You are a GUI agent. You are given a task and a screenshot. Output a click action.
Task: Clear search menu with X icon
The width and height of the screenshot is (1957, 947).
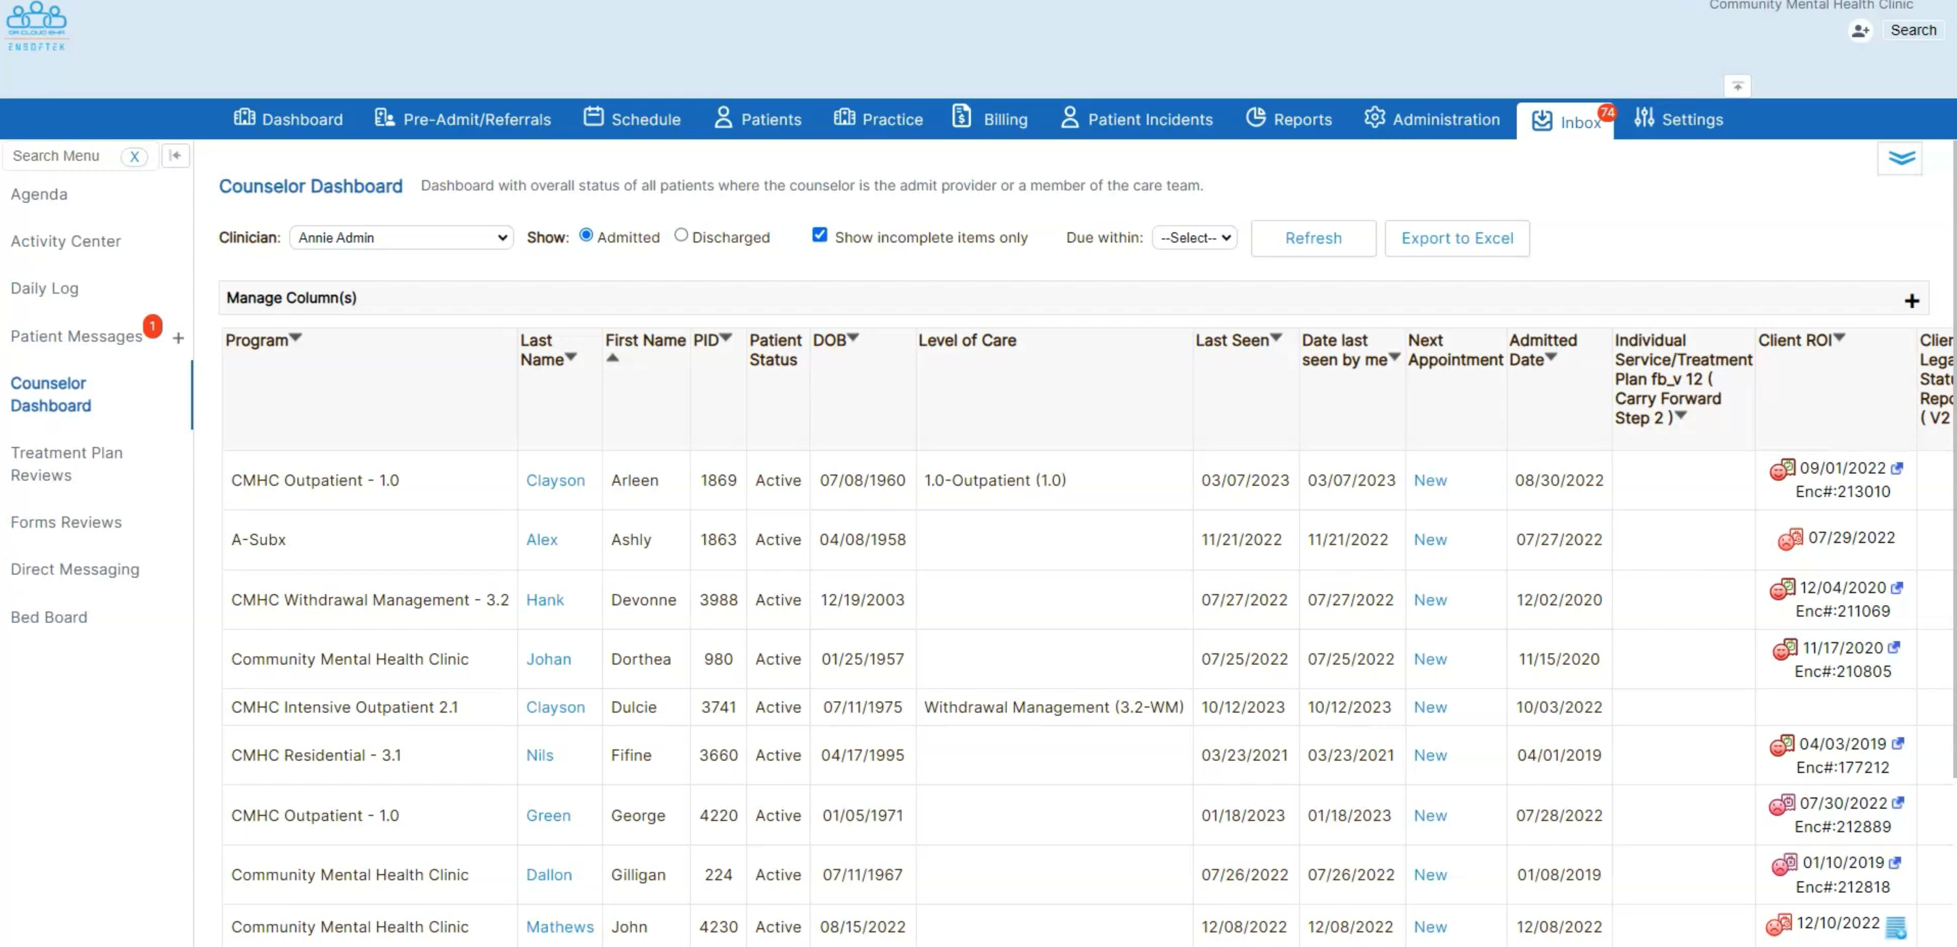pos(134,157)
